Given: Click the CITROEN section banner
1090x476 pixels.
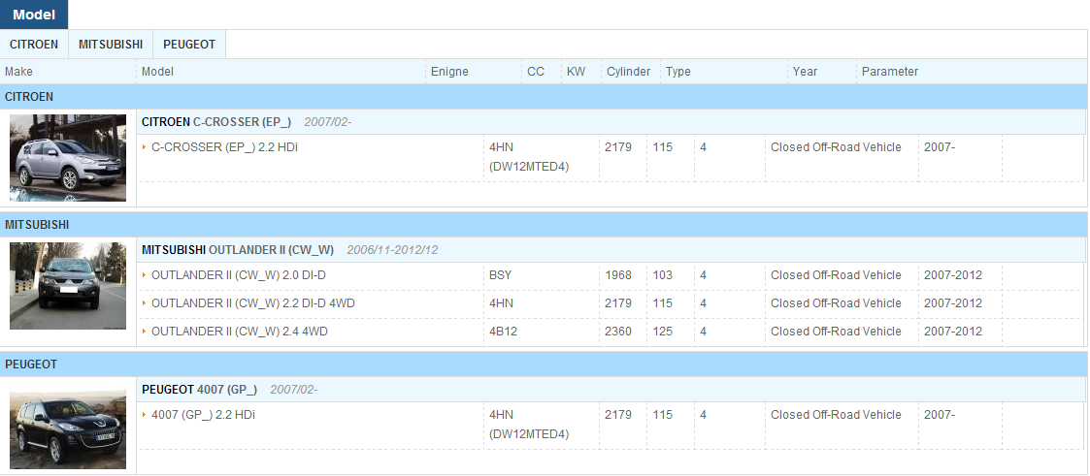Looking at the screenshot, I should pos(544,97).
